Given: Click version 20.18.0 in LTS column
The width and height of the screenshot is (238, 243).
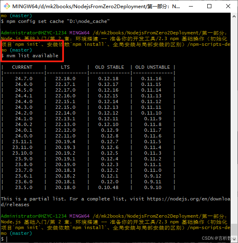Looking at the screenshot, I should (65, 187).
